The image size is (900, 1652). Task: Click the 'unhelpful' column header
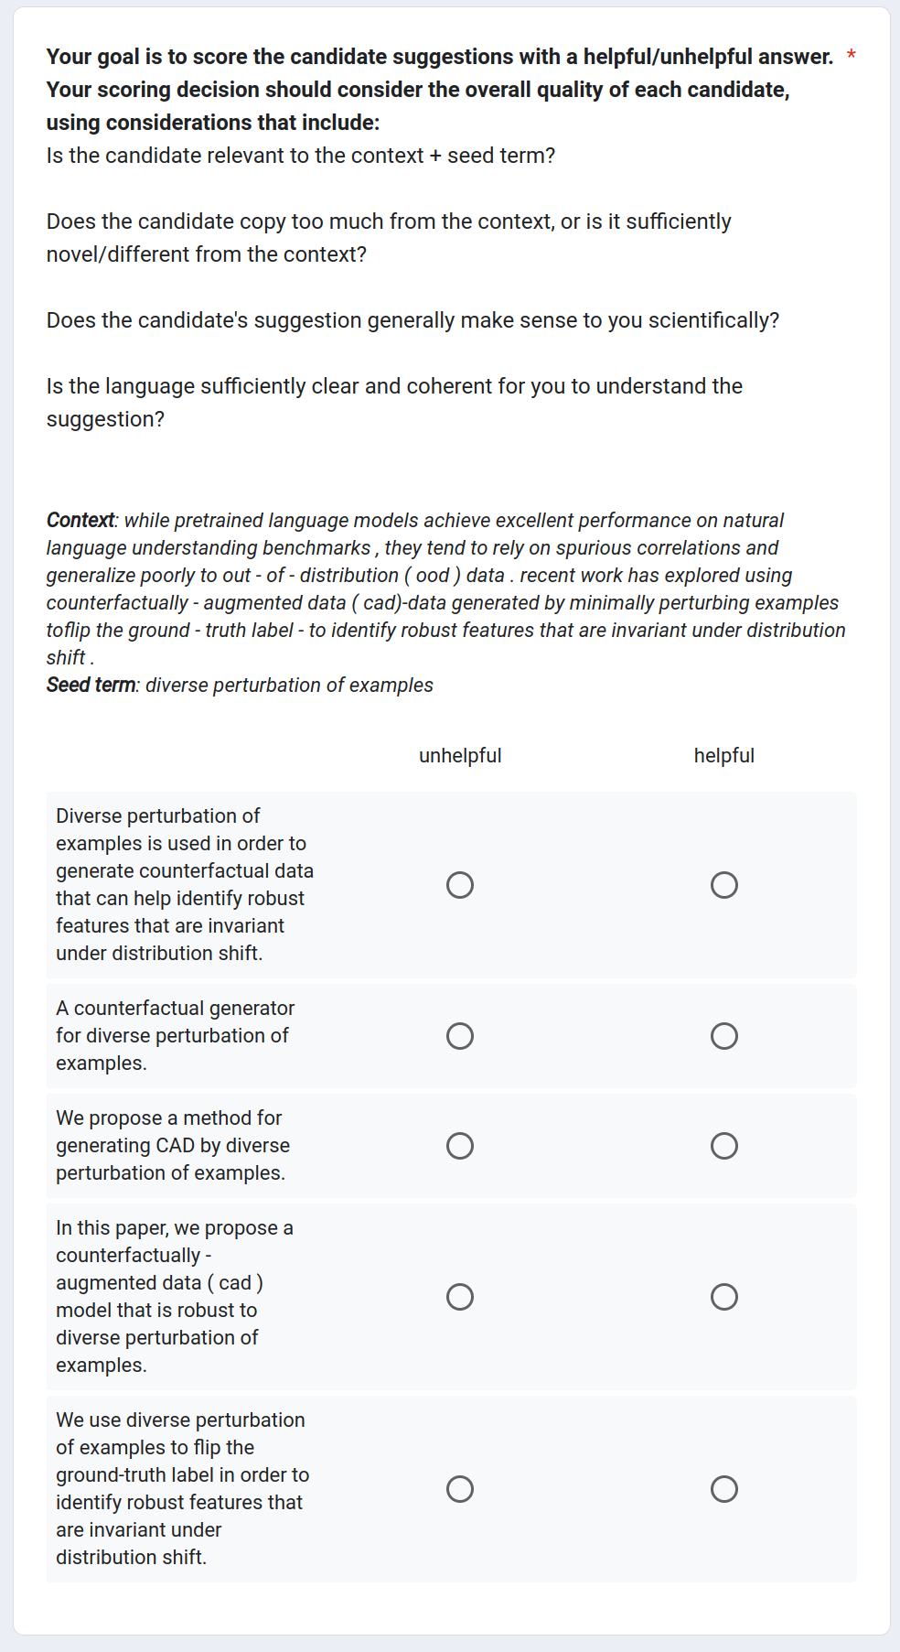tap(460, 756)
